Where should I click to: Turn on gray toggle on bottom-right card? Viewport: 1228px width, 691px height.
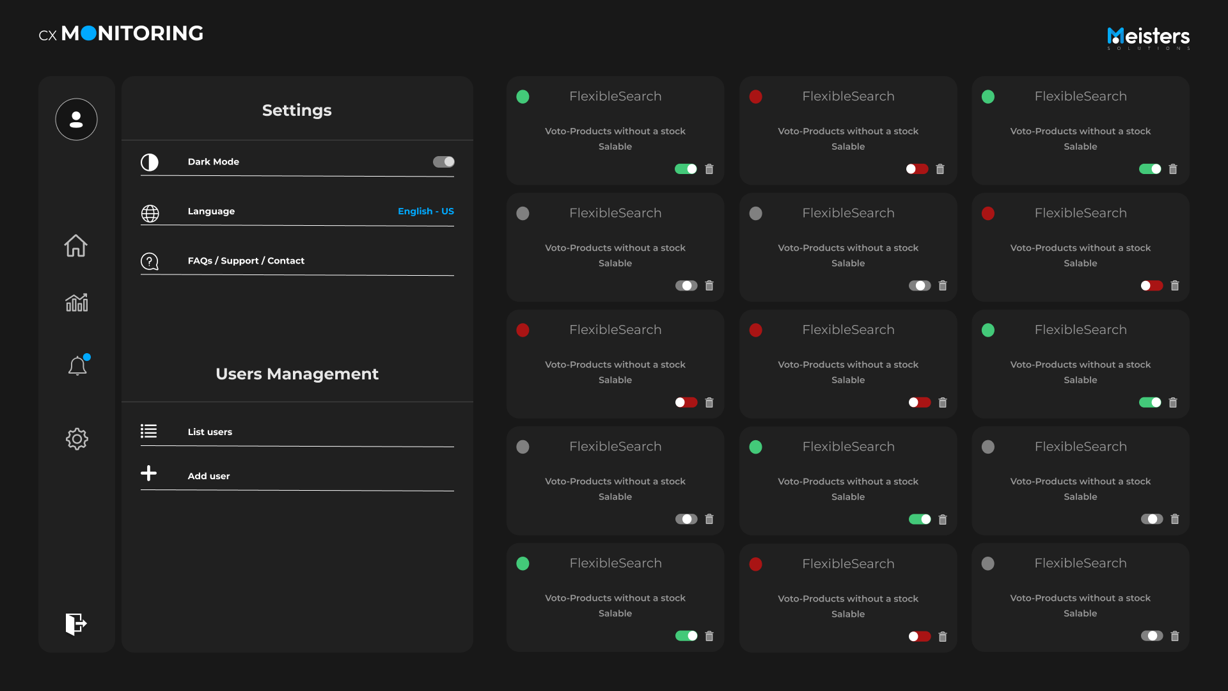[1151, 636]
